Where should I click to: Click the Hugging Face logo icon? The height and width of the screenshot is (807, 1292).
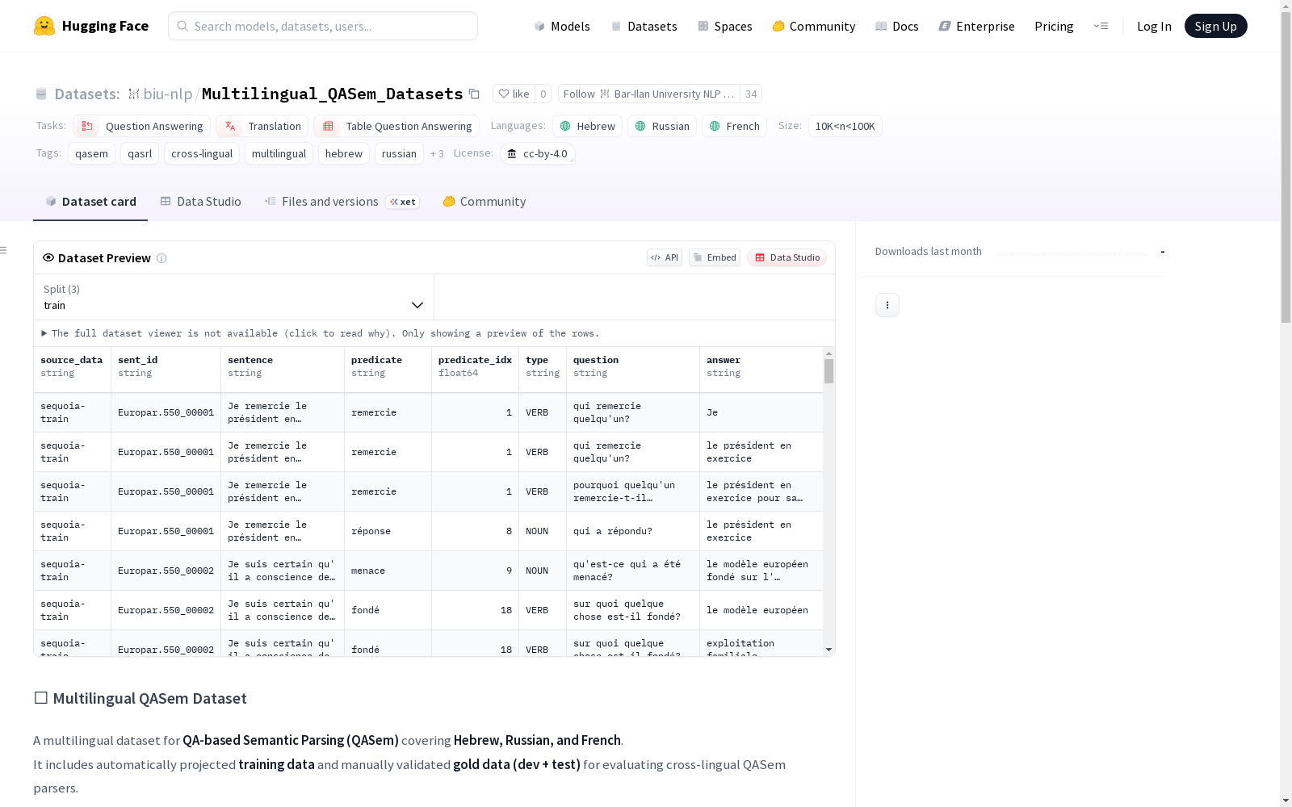pyautogui.click(x=44, y=26)
